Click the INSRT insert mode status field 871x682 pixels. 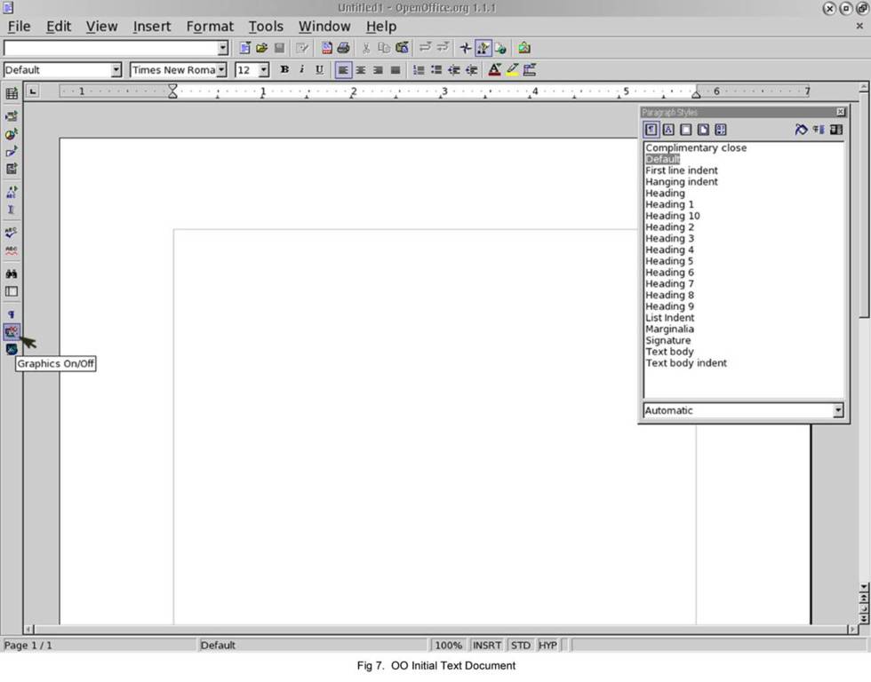487,646
